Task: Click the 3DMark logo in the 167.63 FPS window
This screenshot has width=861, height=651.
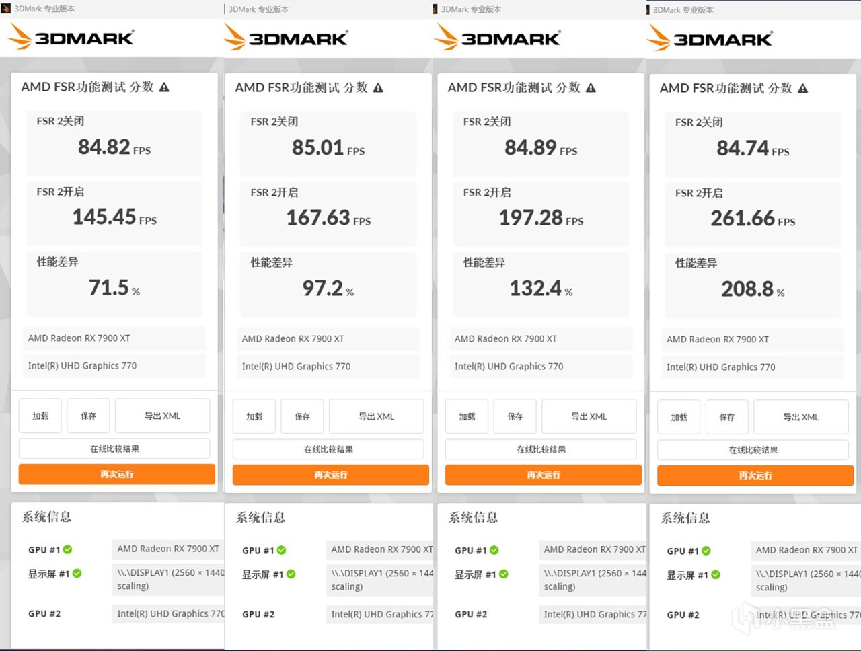Action: click(285, 38)
